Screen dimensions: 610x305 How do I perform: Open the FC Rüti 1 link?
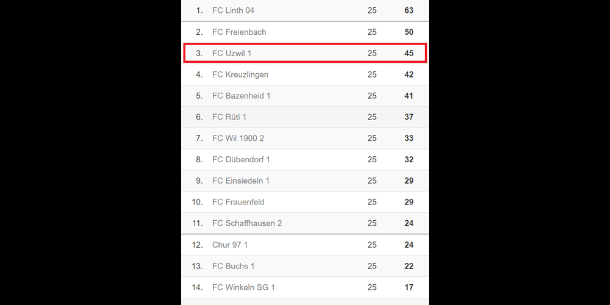point(229,117)
